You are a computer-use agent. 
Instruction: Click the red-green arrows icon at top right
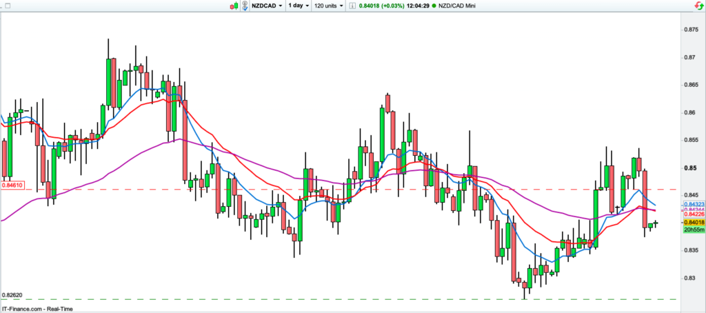click(698, 6)
